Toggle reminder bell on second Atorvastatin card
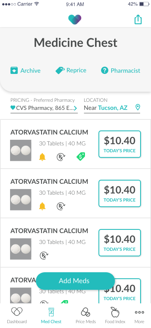Image resolution: width=151 pixels, height=328 pixels. pyautogui.click(x=42, y=206)
